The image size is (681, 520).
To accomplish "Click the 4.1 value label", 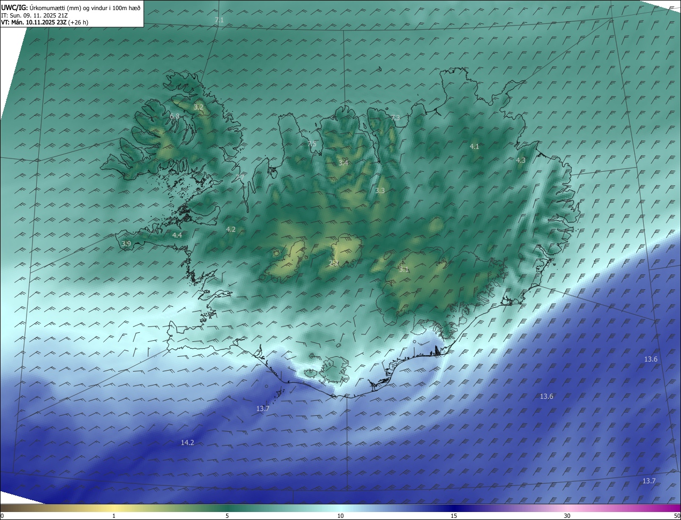I will pyautogui.click(x=475, y=146).
